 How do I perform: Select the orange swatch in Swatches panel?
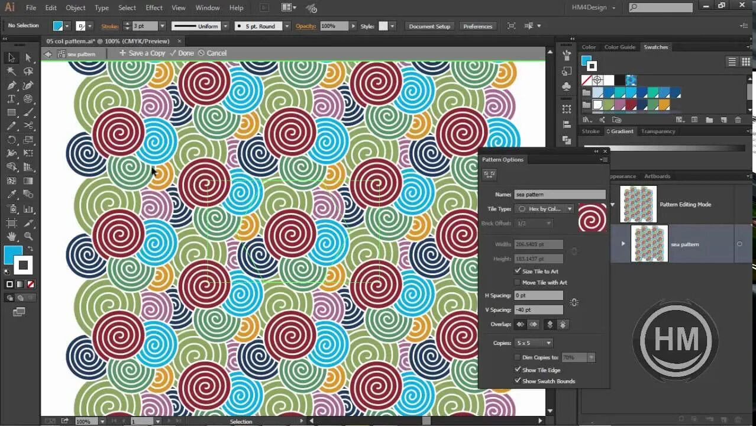click(x=664, y=105)
